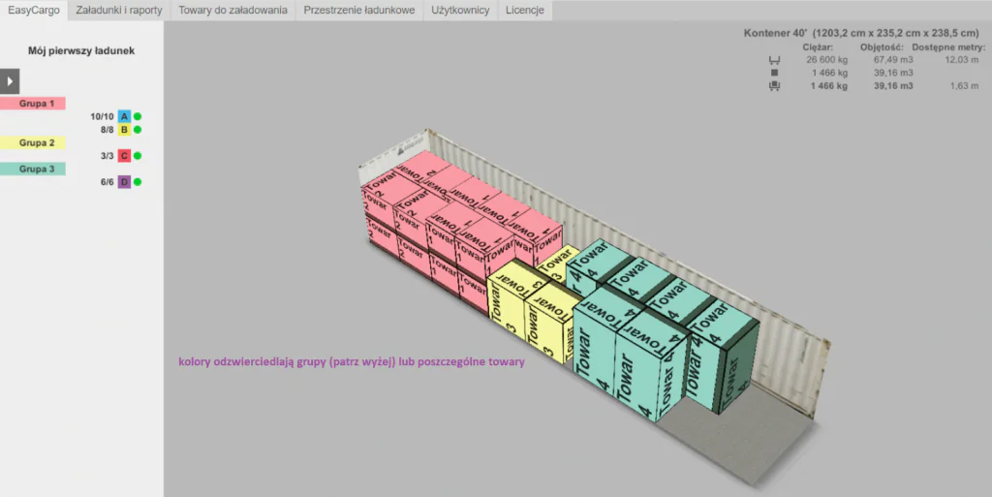Go to Użytkownicy tab
Image resolution: width=992 pixels, height=497 pixels.
460,10
